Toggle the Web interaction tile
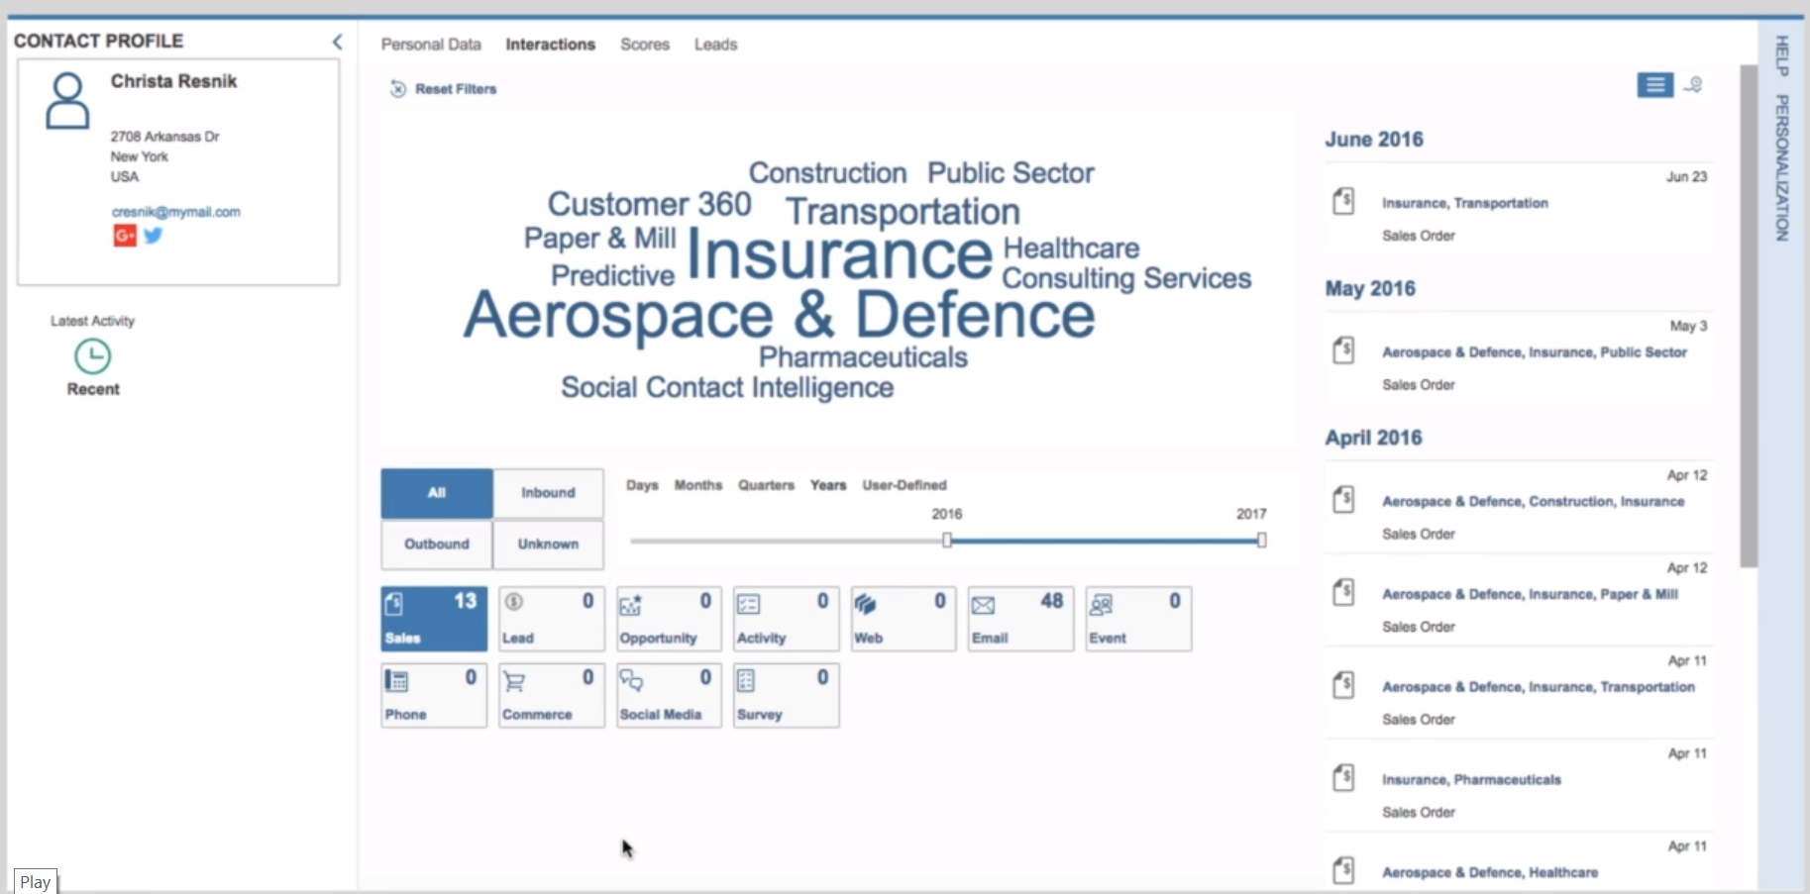This screenshot has width=1810, height=894. point(904,619)
